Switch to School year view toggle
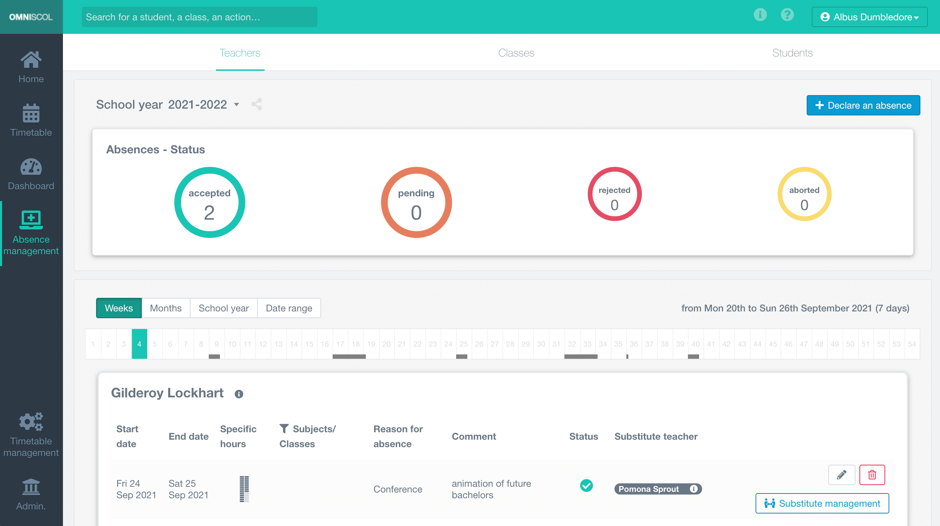940x526 pixels. pyautogui.click(x=223, y=308)
